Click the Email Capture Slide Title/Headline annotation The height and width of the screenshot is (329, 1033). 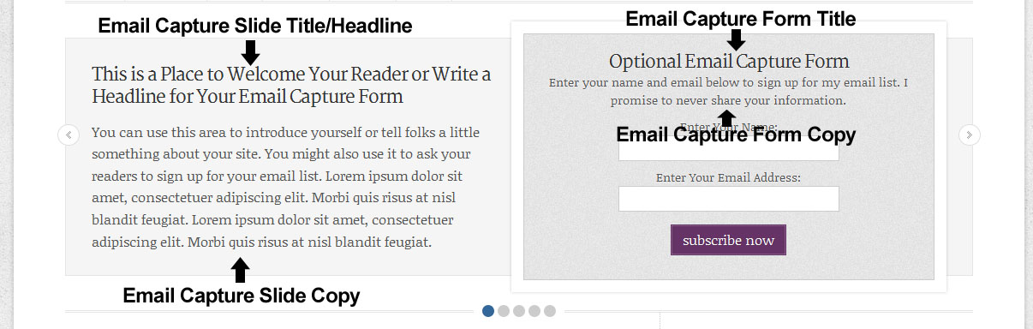255,27
